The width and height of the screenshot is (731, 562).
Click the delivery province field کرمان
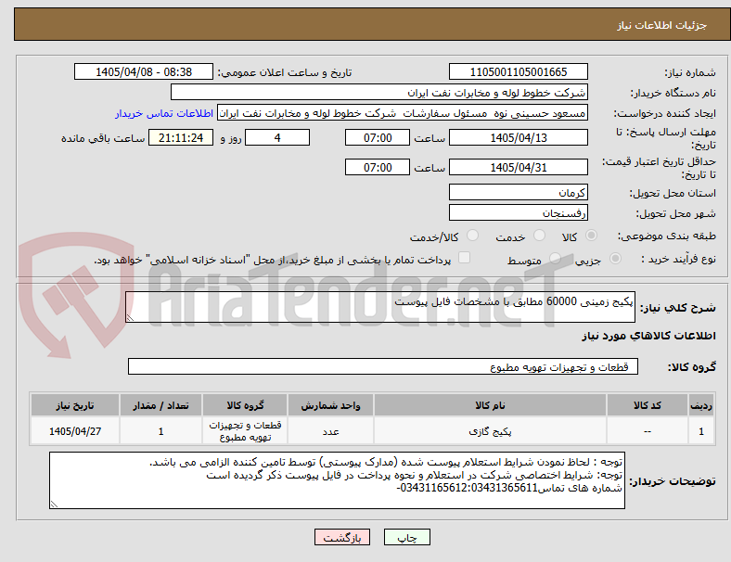point(518,192)
